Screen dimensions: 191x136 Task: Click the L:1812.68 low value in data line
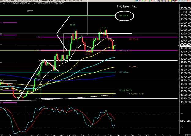[x=24, y=3]
